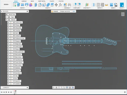This screenshot has height=95, width=127.
Task: Open the Select dropdown menu
Action: click(122, 8)
